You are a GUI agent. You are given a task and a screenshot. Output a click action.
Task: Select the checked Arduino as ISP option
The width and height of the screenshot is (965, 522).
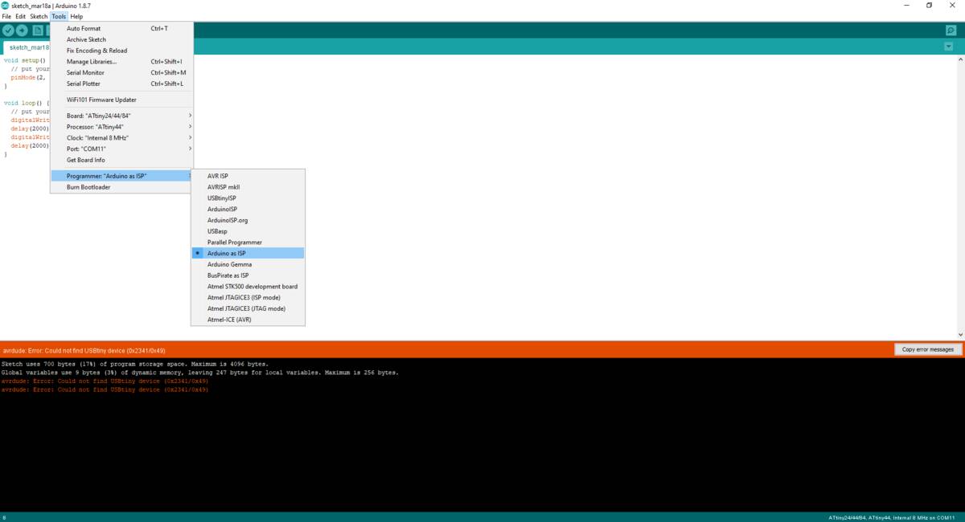click(x=248, y=254)
